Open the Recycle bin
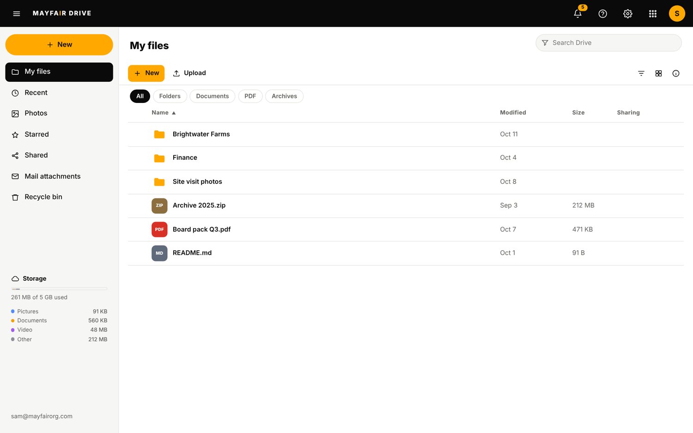 [x=59, y=197]
